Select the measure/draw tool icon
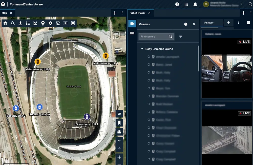The width and height of the screenshot is (253, 165). coord(35,23)
